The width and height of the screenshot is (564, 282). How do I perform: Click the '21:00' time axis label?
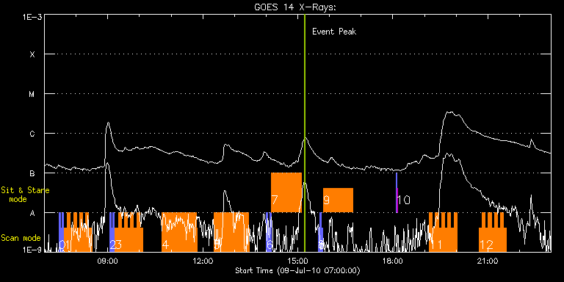click(x=488, y=261)
